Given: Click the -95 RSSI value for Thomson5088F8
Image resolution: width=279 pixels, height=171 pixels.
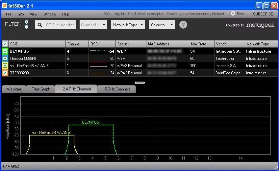Looking at the screenshot, I should pyautogui.click(x=112, y=59).
